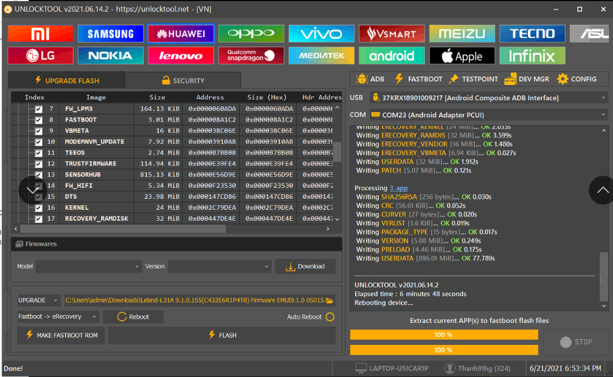Click the firmware path input field
This screenshot has height=377, width=613.
195,301
